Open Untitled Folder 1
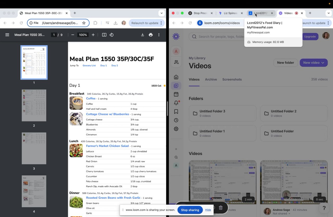 [x=223, y=133]
